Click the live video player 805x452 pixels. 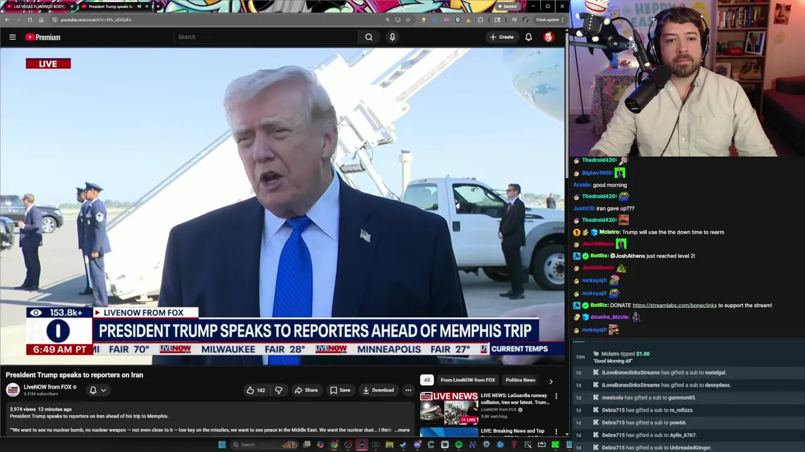282,207
